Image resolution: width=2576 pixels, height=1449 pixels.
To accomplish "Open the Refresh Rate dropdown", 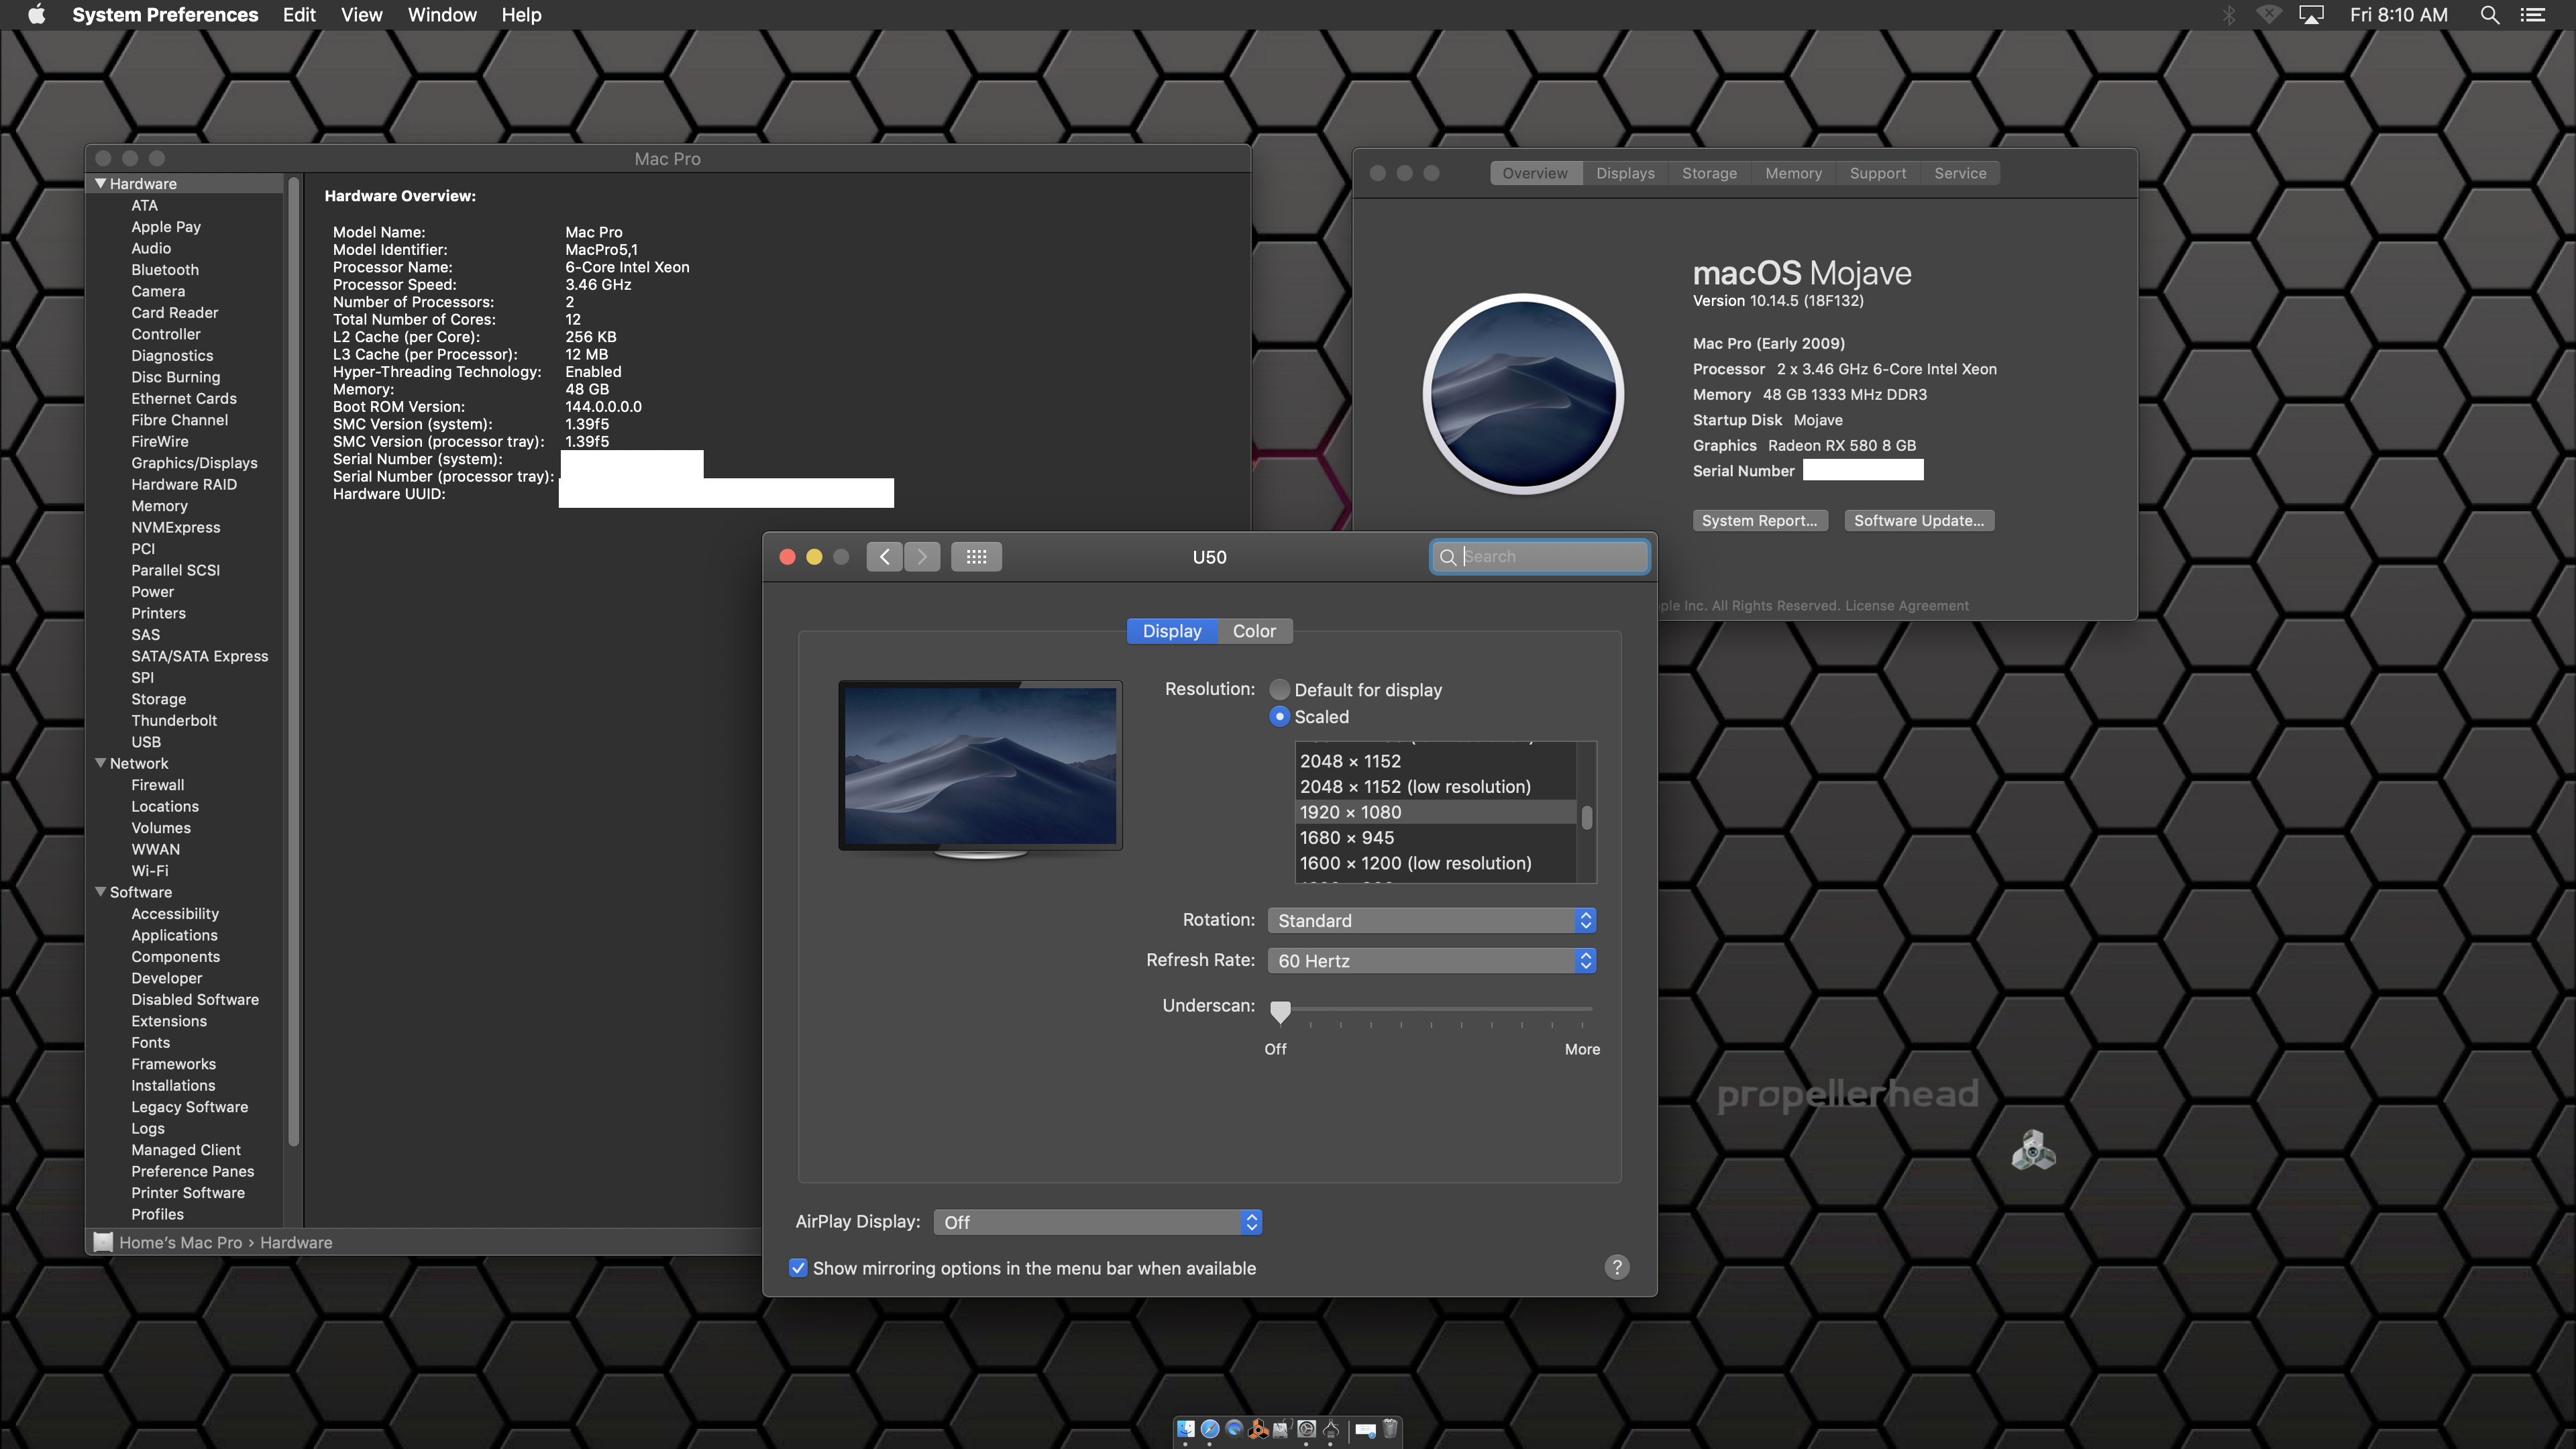I will coord(1430,961).
